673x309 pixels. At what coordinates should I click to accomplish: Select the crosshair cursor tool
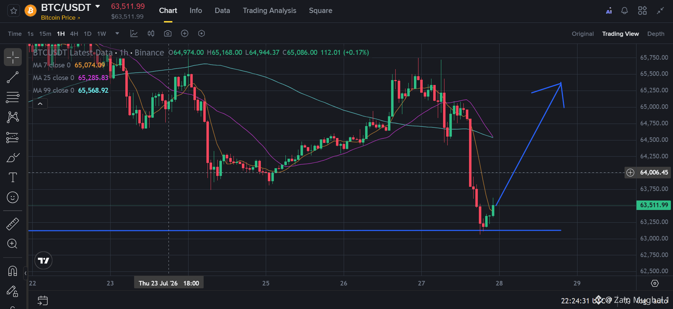tap(13, 57)
